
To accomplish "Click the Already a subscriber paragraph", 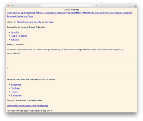I will pos(65,51).
